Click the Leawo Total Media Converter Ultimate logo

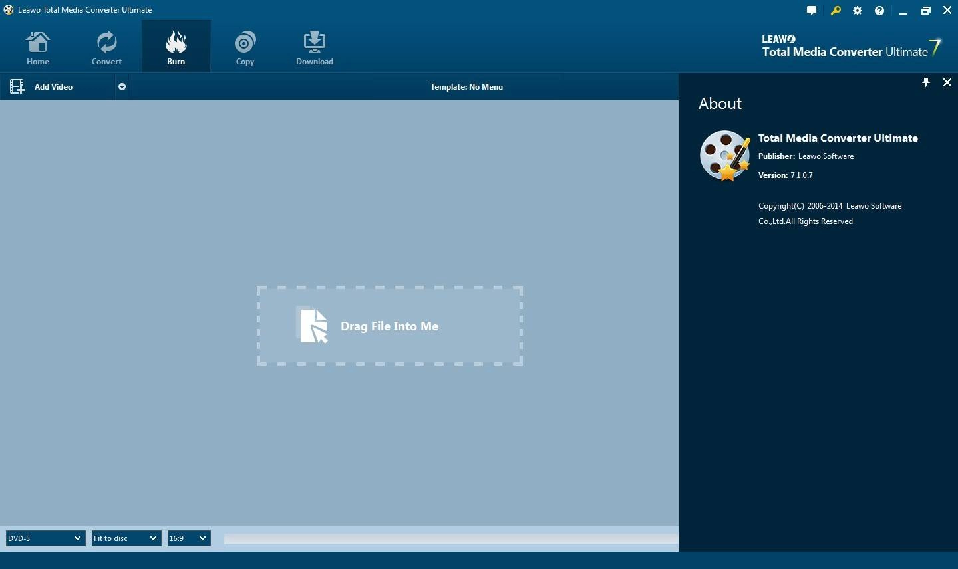point(852,47)
